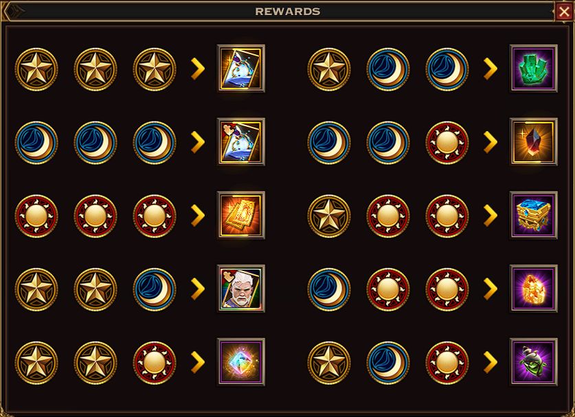
Task: Click the sun token beside the red shard reward
Action: tap(447, 143)
